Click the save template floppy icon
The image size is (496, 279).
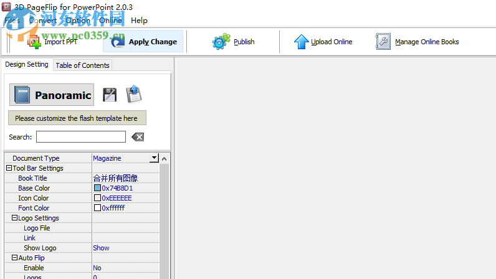click(x=110, y=95)
